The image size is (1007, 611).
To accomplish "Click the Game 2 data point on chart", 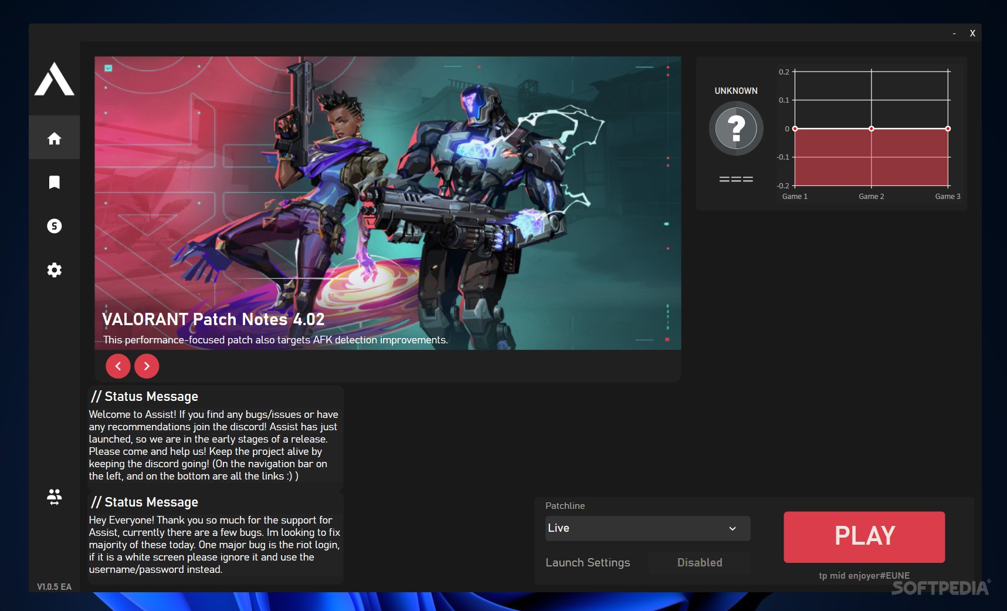I will click(x=872, y=129).
